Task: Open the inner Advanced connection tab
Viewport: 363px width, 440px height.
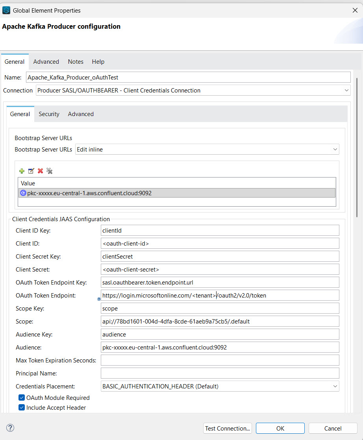Action: (x=81, y=114)
